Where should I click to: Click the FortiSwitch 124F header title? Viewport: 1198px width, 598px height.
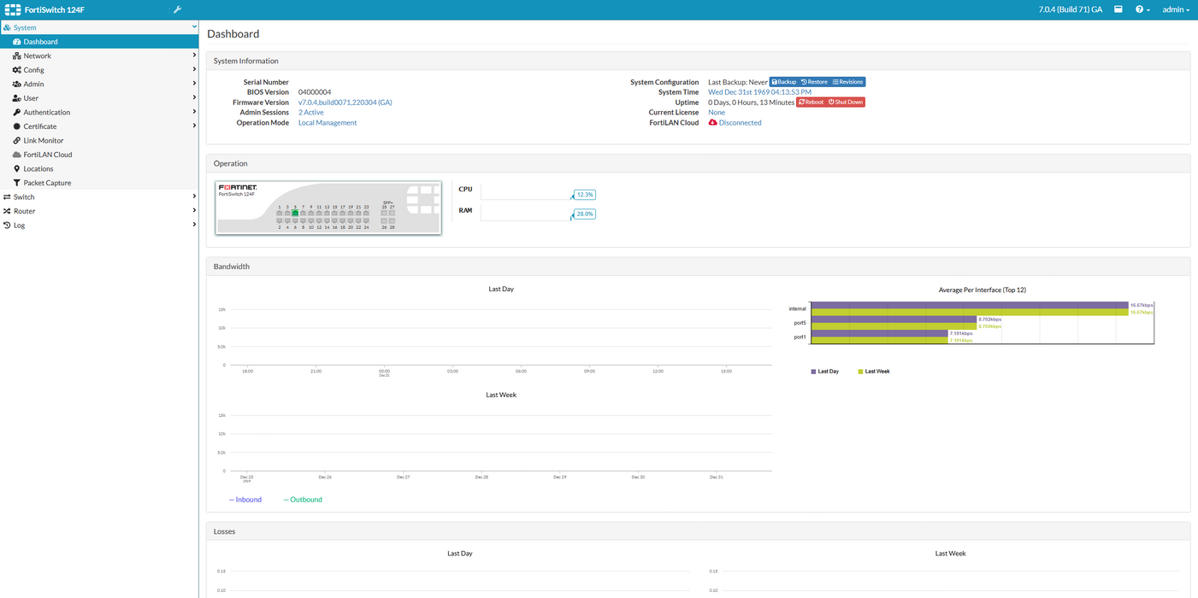pos(55,9)
